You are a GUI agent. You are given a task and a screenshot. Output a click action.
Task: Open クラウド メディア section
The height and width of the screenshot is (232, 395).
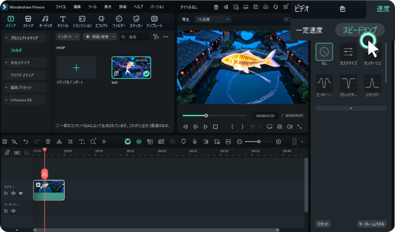pyautogui.click(x=25, y=75)
